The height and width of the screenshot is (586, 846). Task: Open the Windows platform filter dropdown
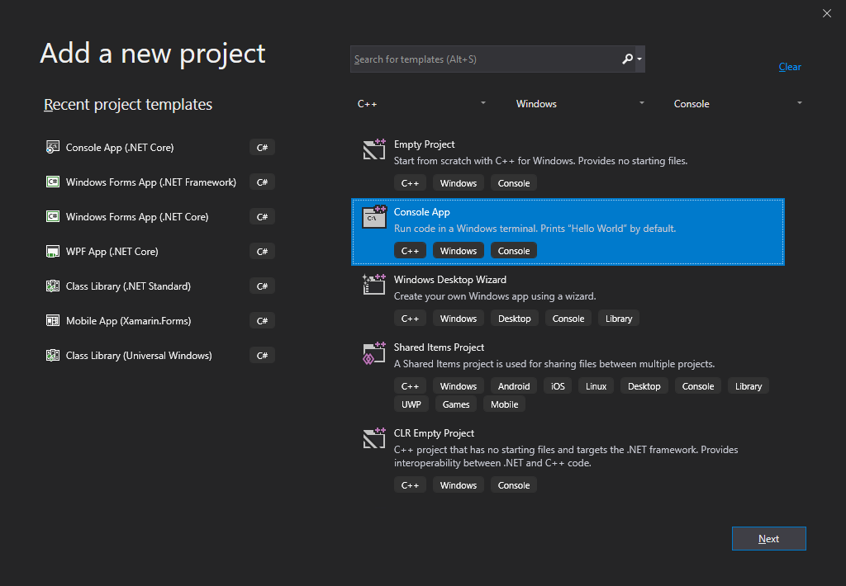(x=580, y=104)
